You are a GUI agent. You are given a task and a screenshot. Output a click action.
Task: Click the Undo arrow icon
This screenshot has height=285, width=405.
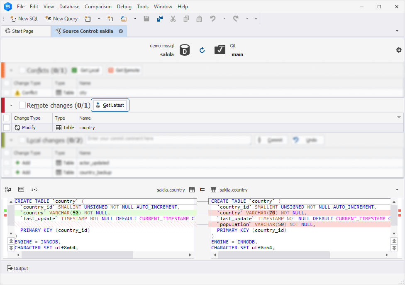pyautogui.click(x=212, y=19)
